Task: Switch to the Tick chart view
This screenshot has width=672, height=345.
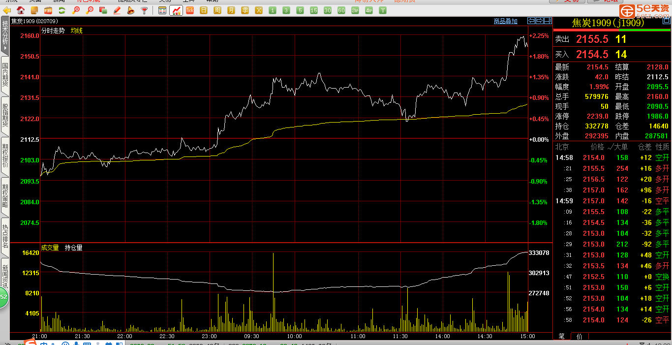Action: 190,10
